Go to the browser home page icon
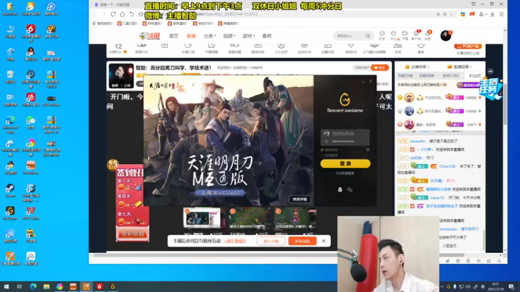Image resolution: width=520 pixels, height=292 pixels. [x=122, y=14]
